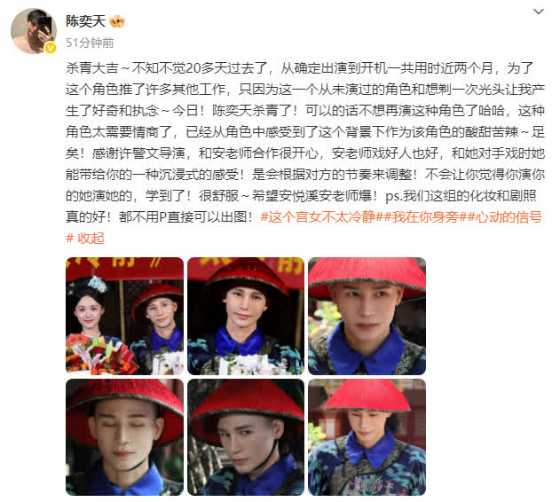552x502 pixels.
Task: Open the photo with closed eyes
Action: 124,437
